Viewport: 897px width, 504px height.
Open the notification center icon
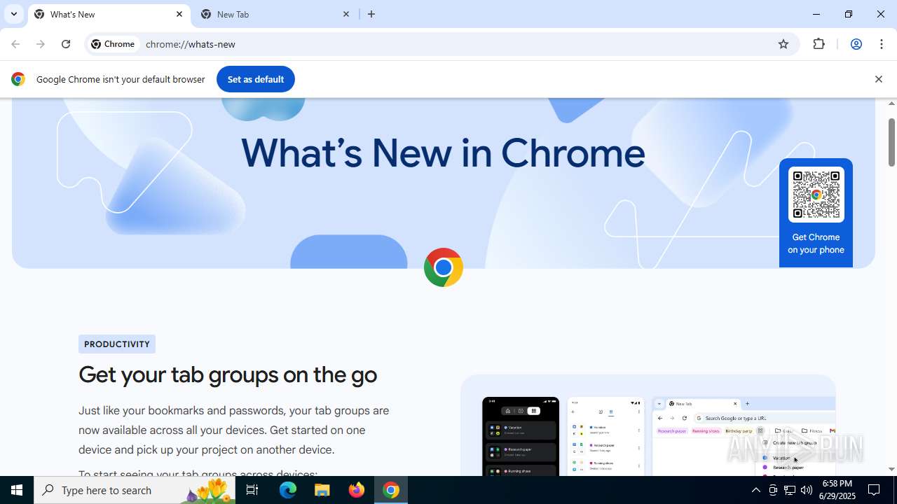874,490
